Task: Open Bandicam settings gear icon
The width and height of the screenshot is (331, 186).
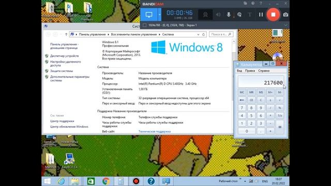Action: point(253,4)
